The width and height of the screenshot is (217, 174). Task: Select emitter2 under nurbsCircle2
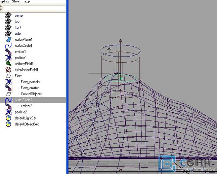point(27,106)
